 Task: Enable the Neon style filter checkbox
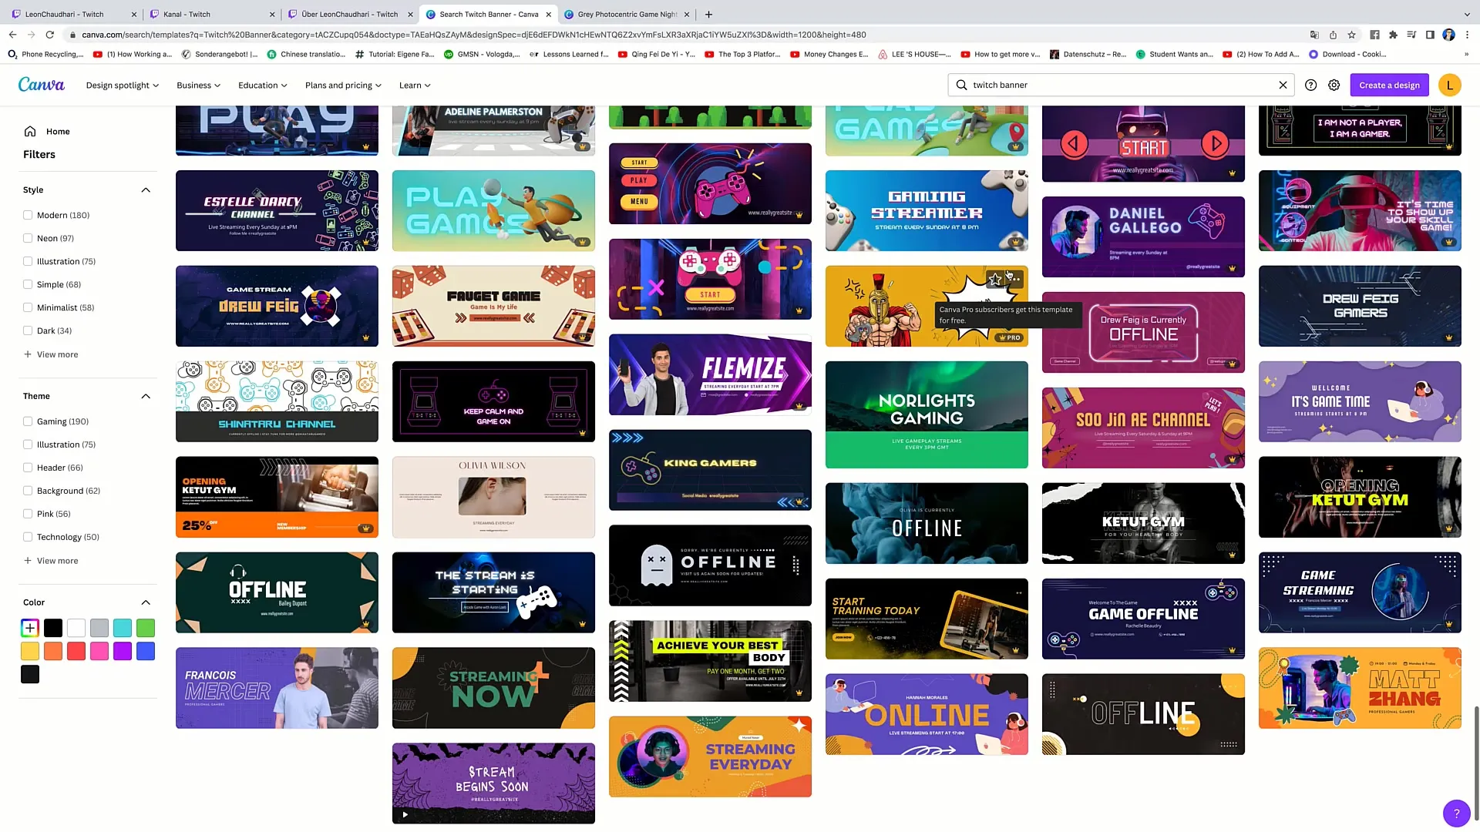click(28, 238)
